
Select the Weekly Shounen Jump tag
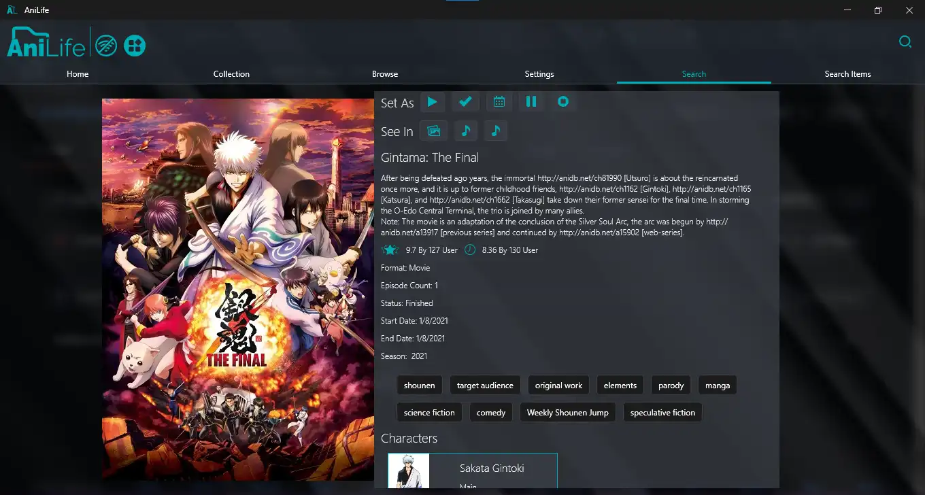(568, 413)
